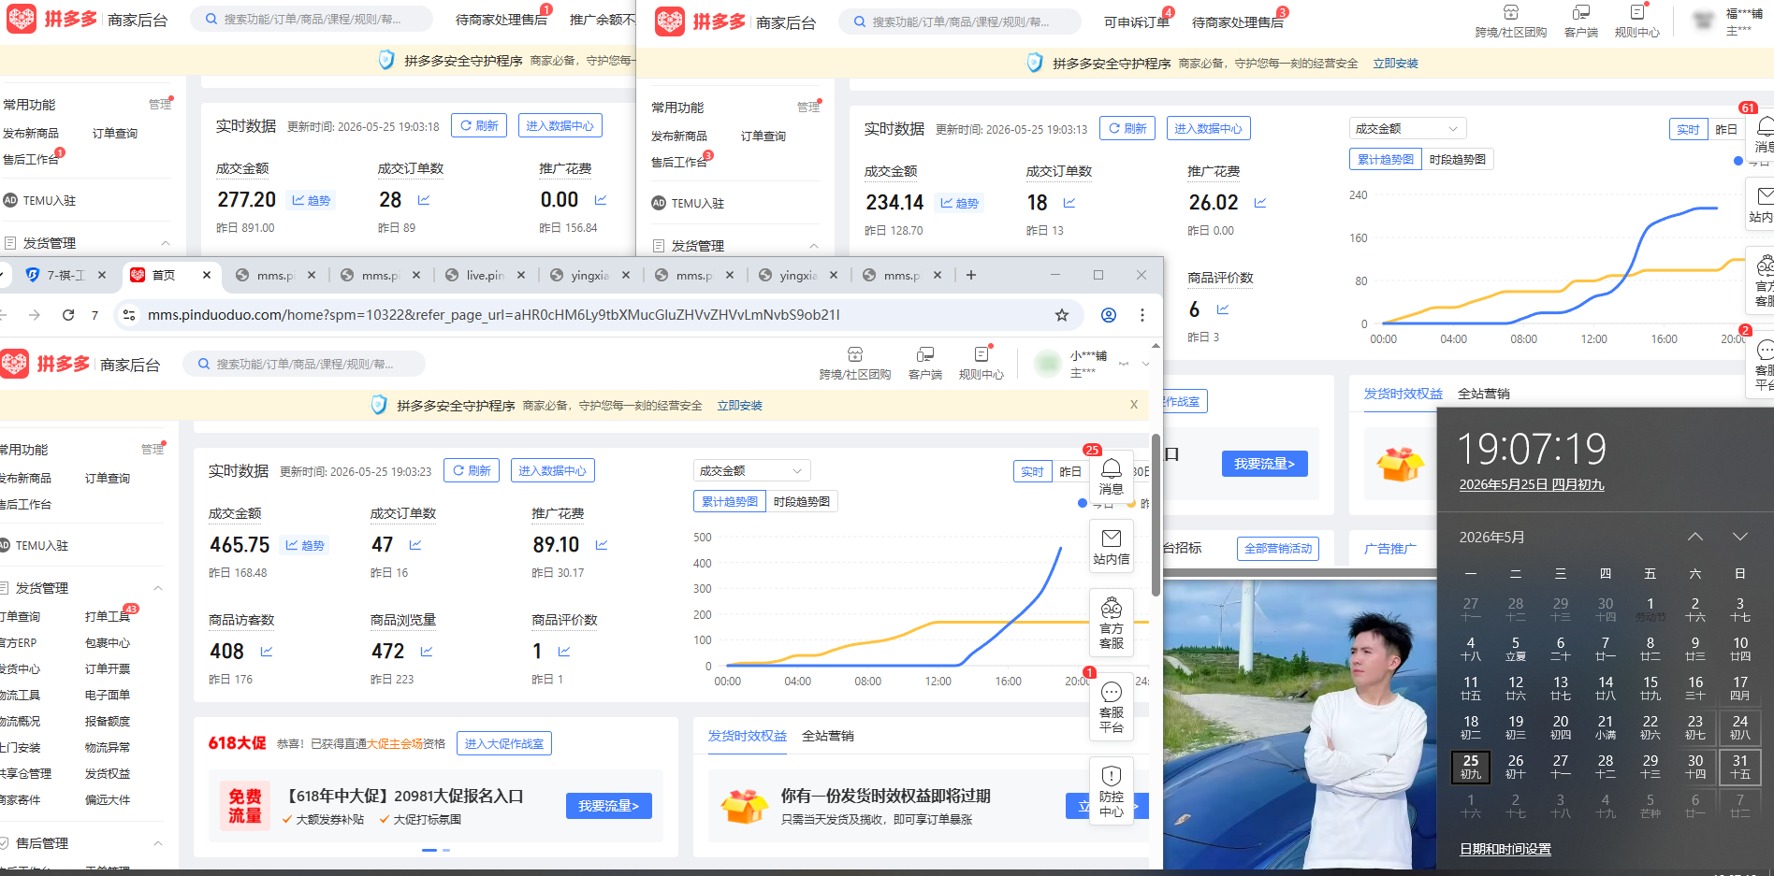Click 客户端 icon in front window header
1774x876 pixels.
(924, 363)
